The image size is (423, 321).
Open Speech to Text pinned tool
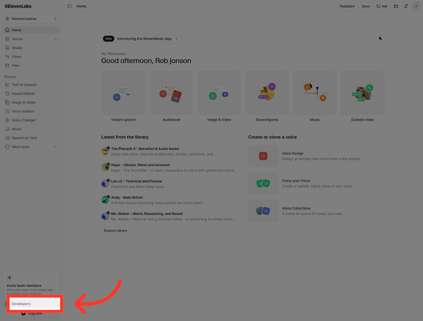32,138
